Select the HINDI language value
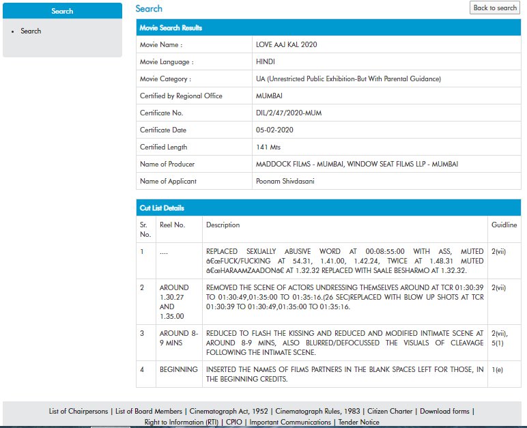This screenshot has height=428, width=527. tap(266, 62)
